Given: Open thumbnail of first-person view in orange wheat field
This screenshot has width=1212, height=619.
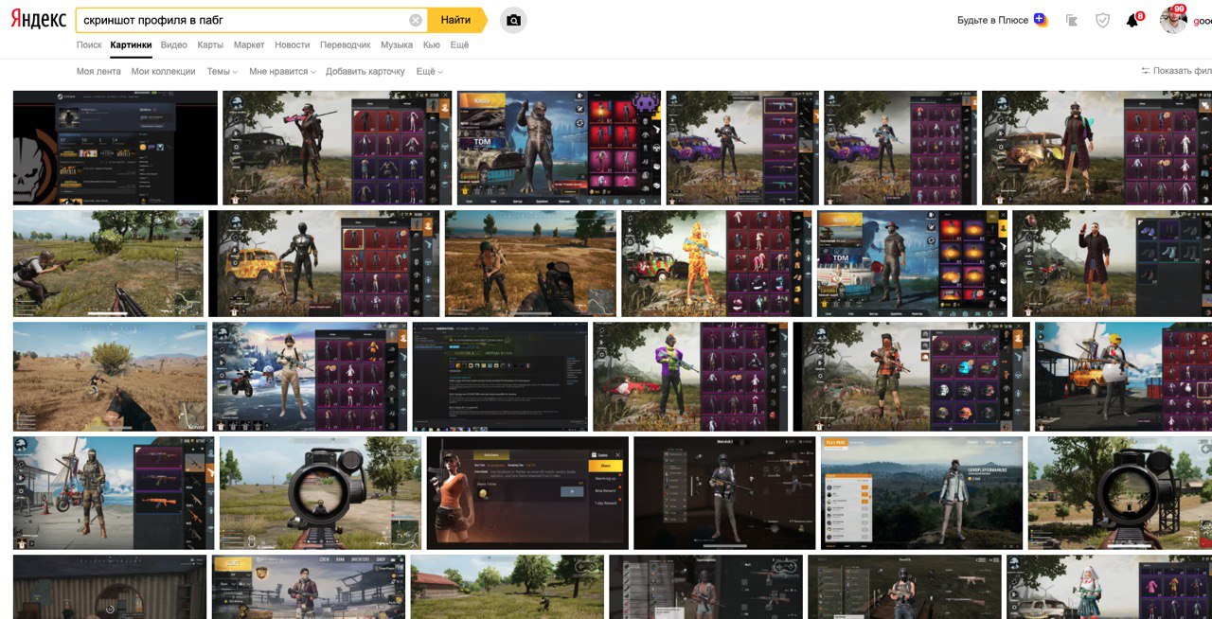Looking at the screenshot, I should (x=530, y=263).
